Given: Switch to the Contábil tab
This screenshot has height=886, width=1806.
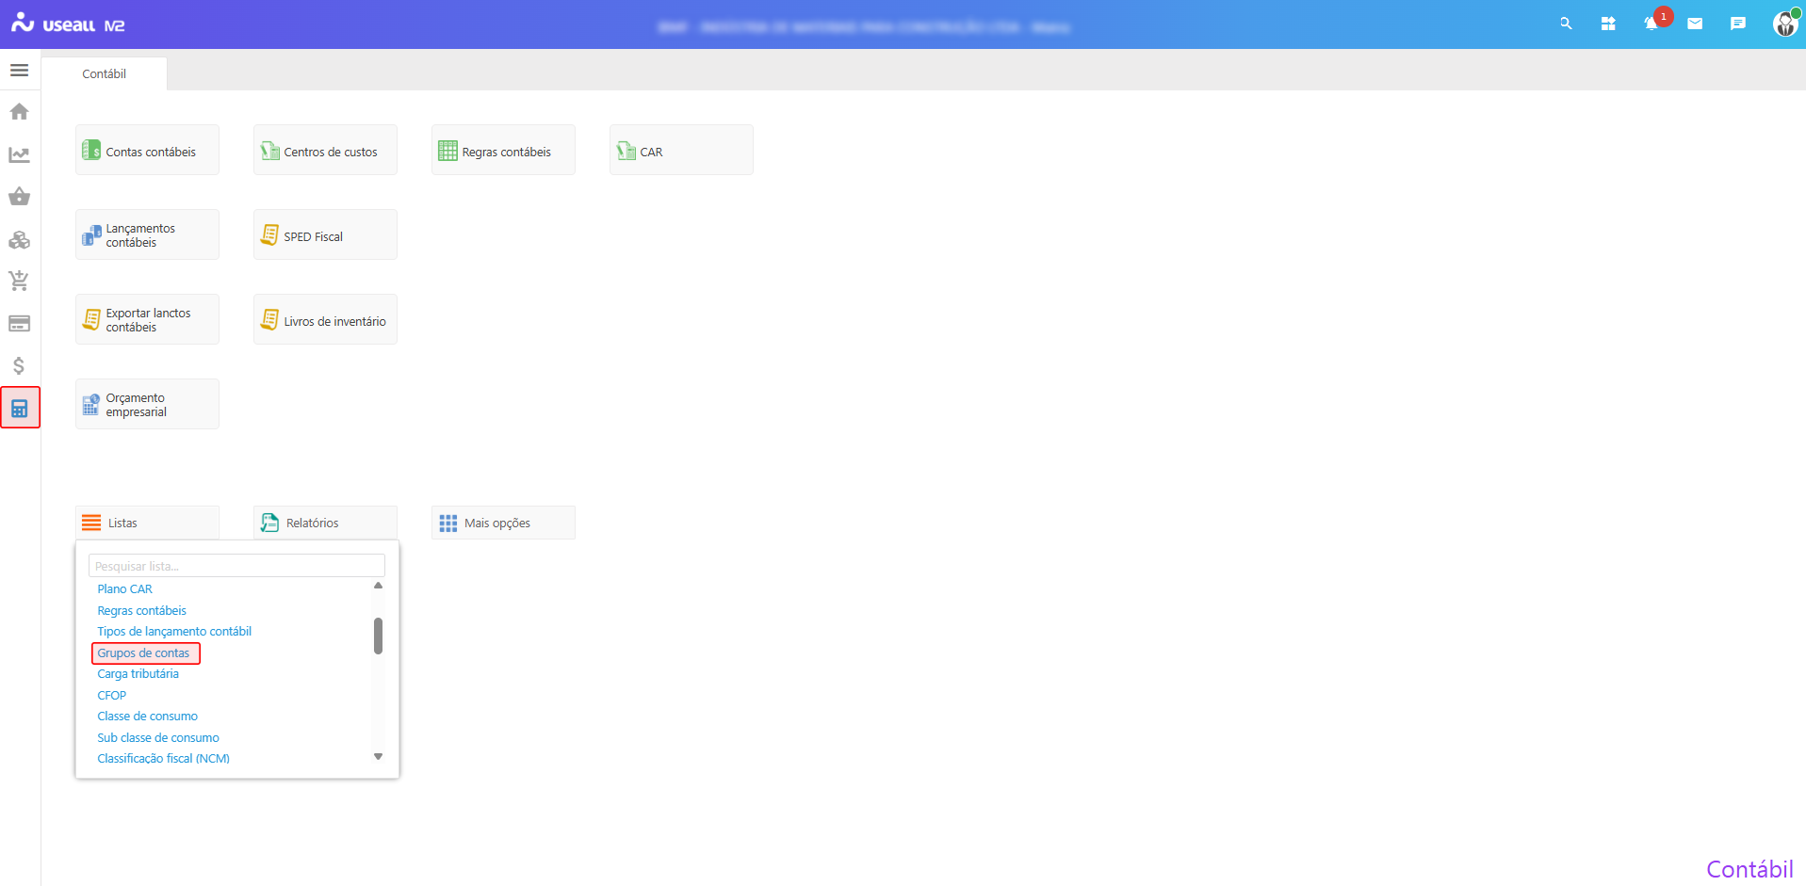Looking at the screenshot, I should click(x=104, y=73).
